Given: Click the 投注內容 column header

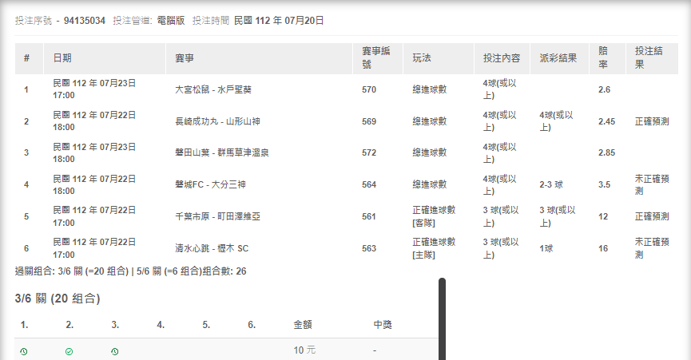Looking at the screenshot, I should [x=502, y=58].
